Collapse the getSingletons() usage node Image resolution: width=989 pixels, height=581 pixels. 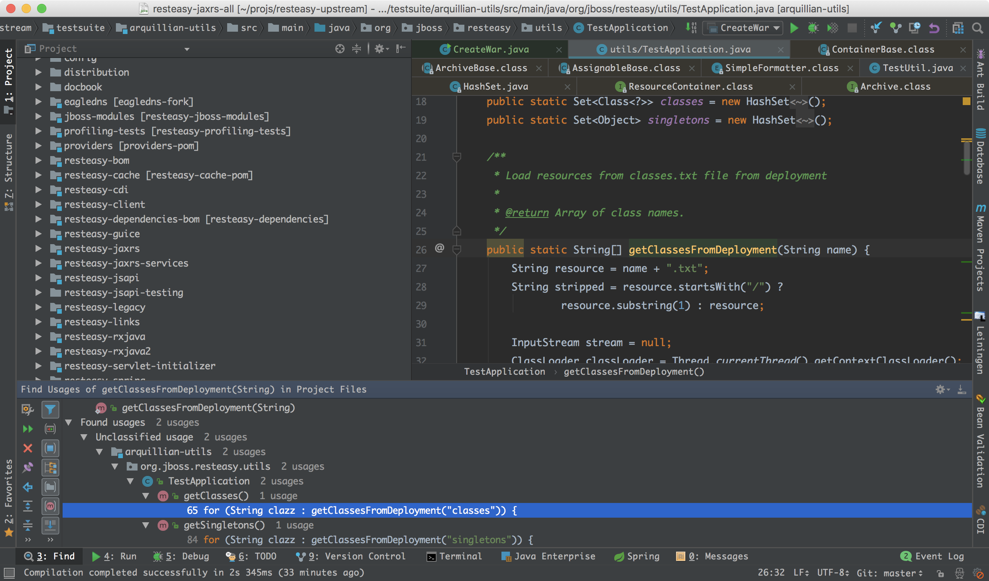pyautogui.click(x=146, y=525)
